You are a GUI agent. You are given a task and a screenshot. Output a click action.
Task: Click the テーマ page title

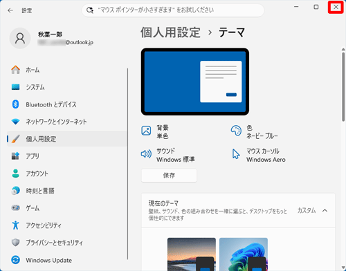tap(232, 32)
